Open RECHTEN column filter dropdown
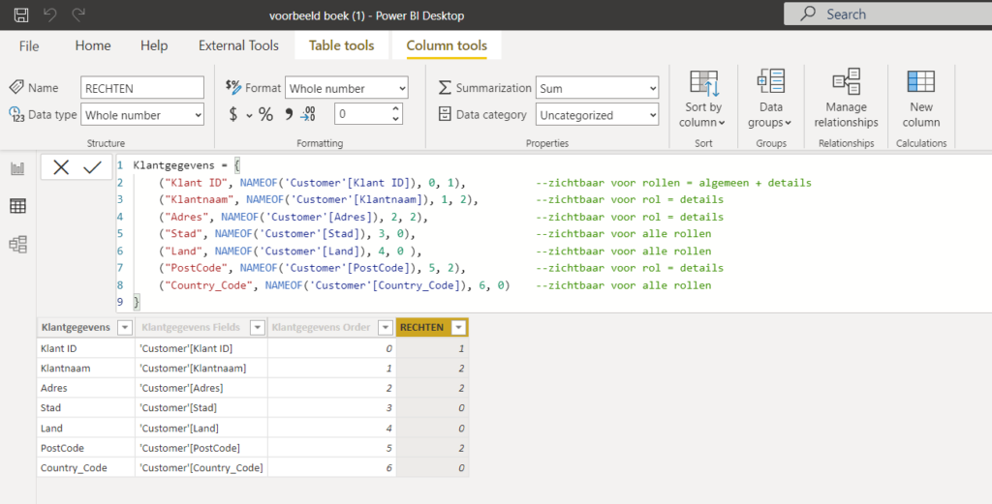The width and height of the screenshot is (992, 504). [x=457, y=328]
